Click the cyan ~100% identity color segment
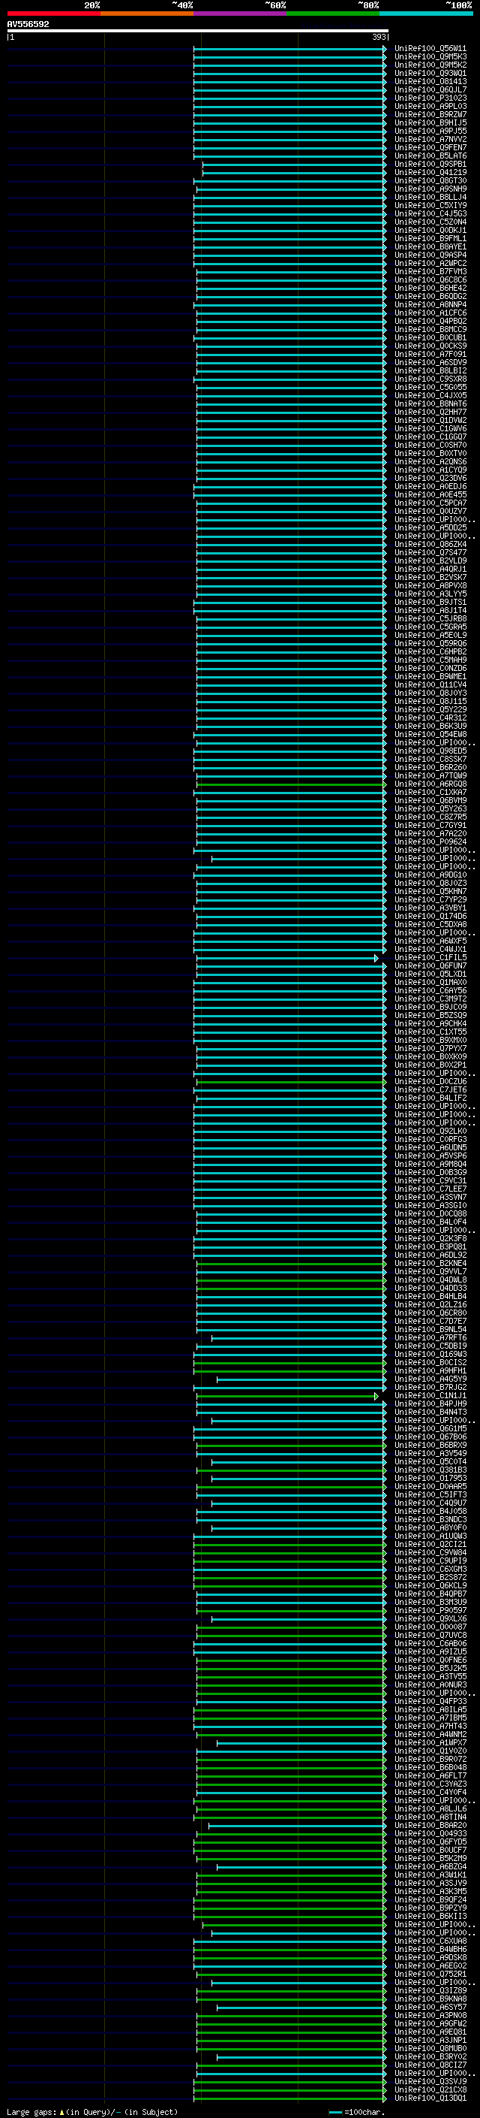480x2118 pixels. point(427,14)
